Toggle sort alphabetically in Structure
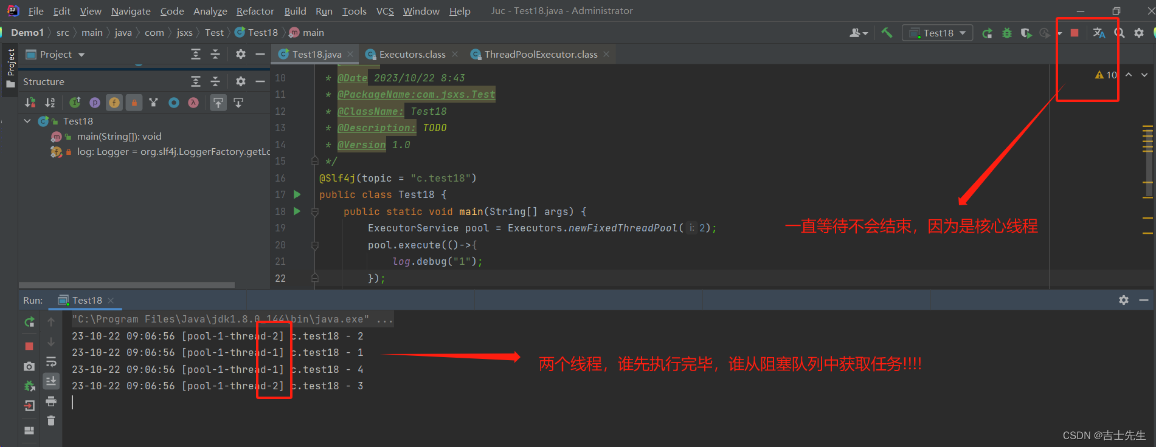 [x=50, y=103]
